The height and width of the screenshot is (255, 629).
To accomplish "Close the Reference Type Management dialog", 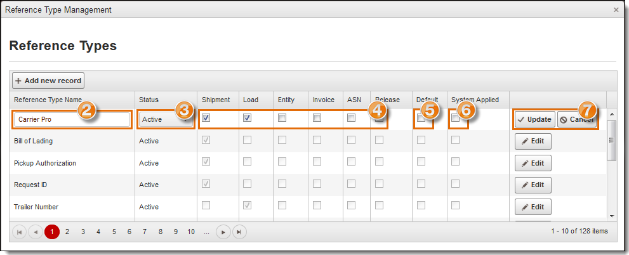I will click(x=616, y=10).
